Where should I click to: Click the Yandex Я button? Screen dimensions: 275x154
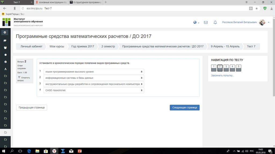[15, 8]
